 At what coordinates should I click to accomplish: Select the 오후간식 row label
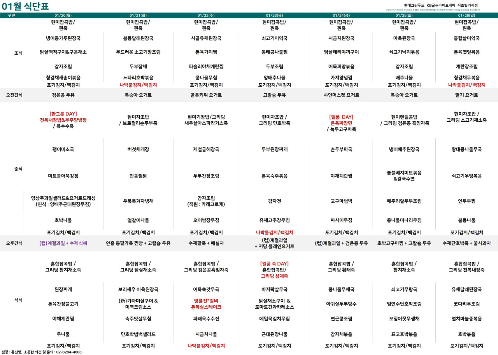click(14, 243)
